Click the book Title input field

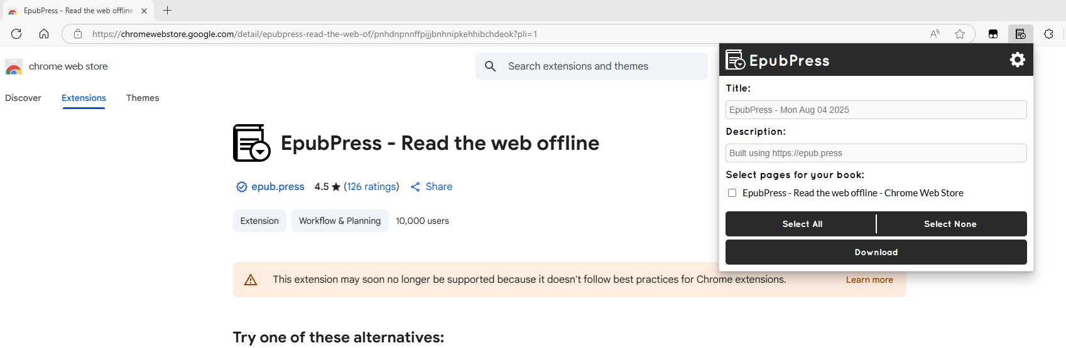[x=876, y=110]
